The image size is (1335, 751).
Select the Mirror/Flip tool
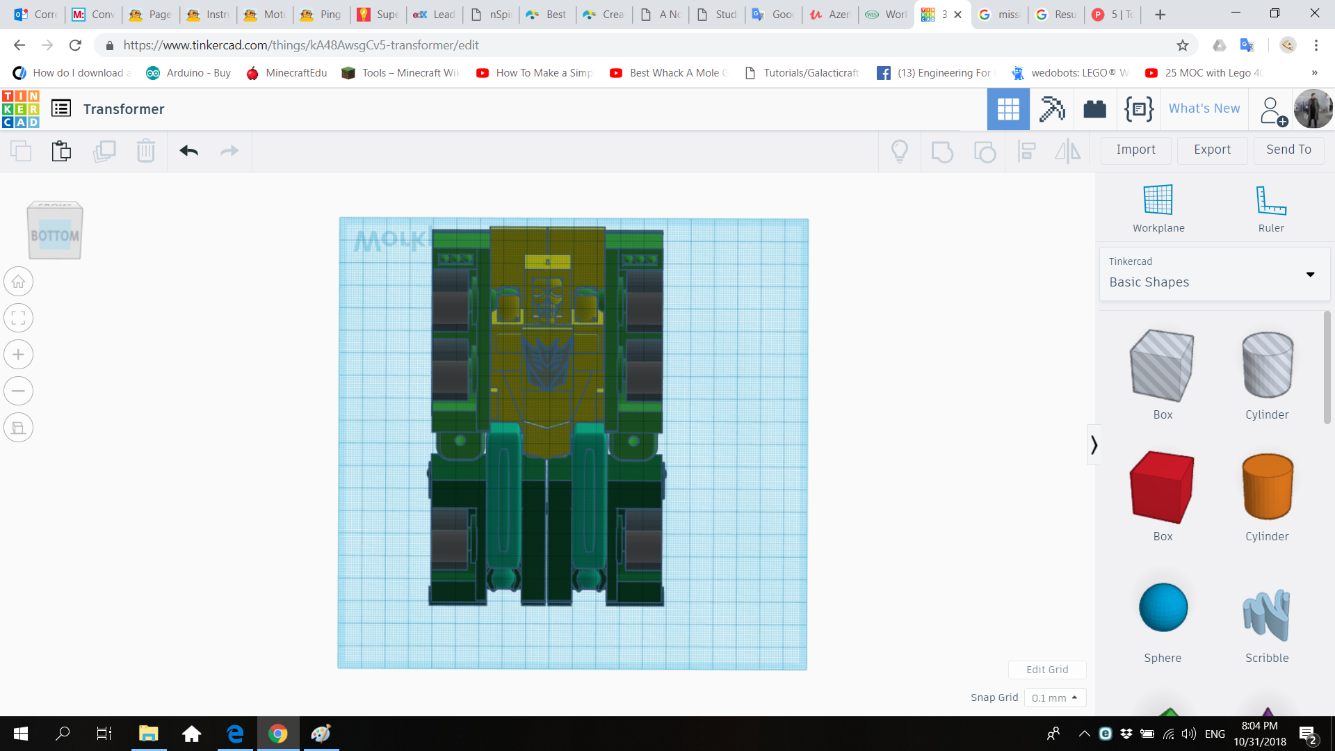point(1068,151)
